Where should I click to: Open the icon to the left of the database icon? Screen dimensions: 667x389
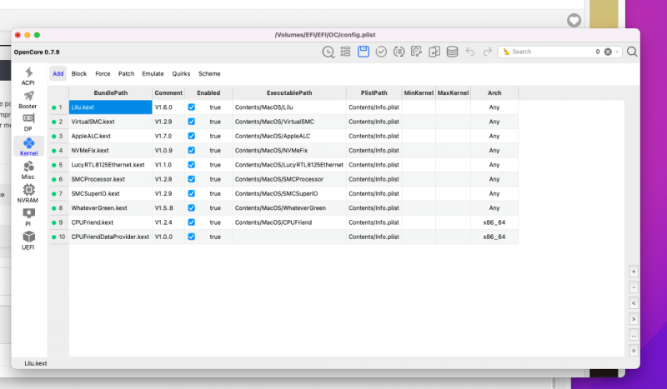point(434,52)
